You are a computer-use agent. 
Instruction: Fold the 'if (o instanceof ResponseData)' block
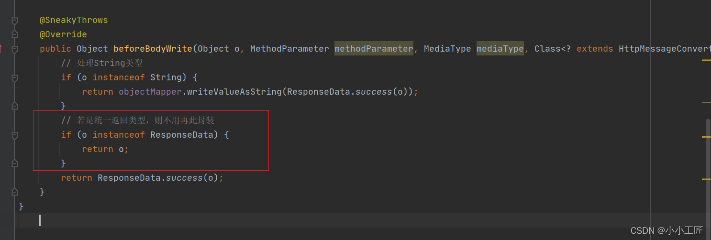pyautogui.click(x=14, y=135)
